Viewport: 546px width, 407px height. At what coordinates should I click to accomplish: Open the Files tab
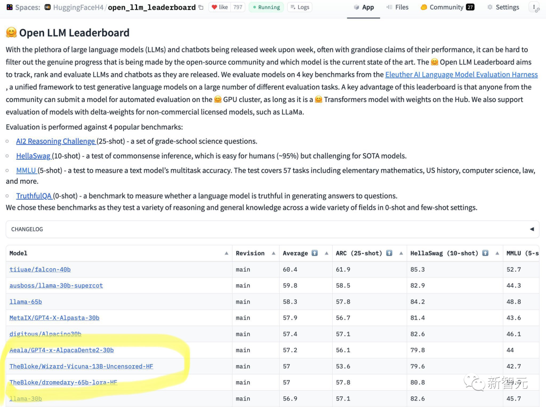click(x=397, y=8)
